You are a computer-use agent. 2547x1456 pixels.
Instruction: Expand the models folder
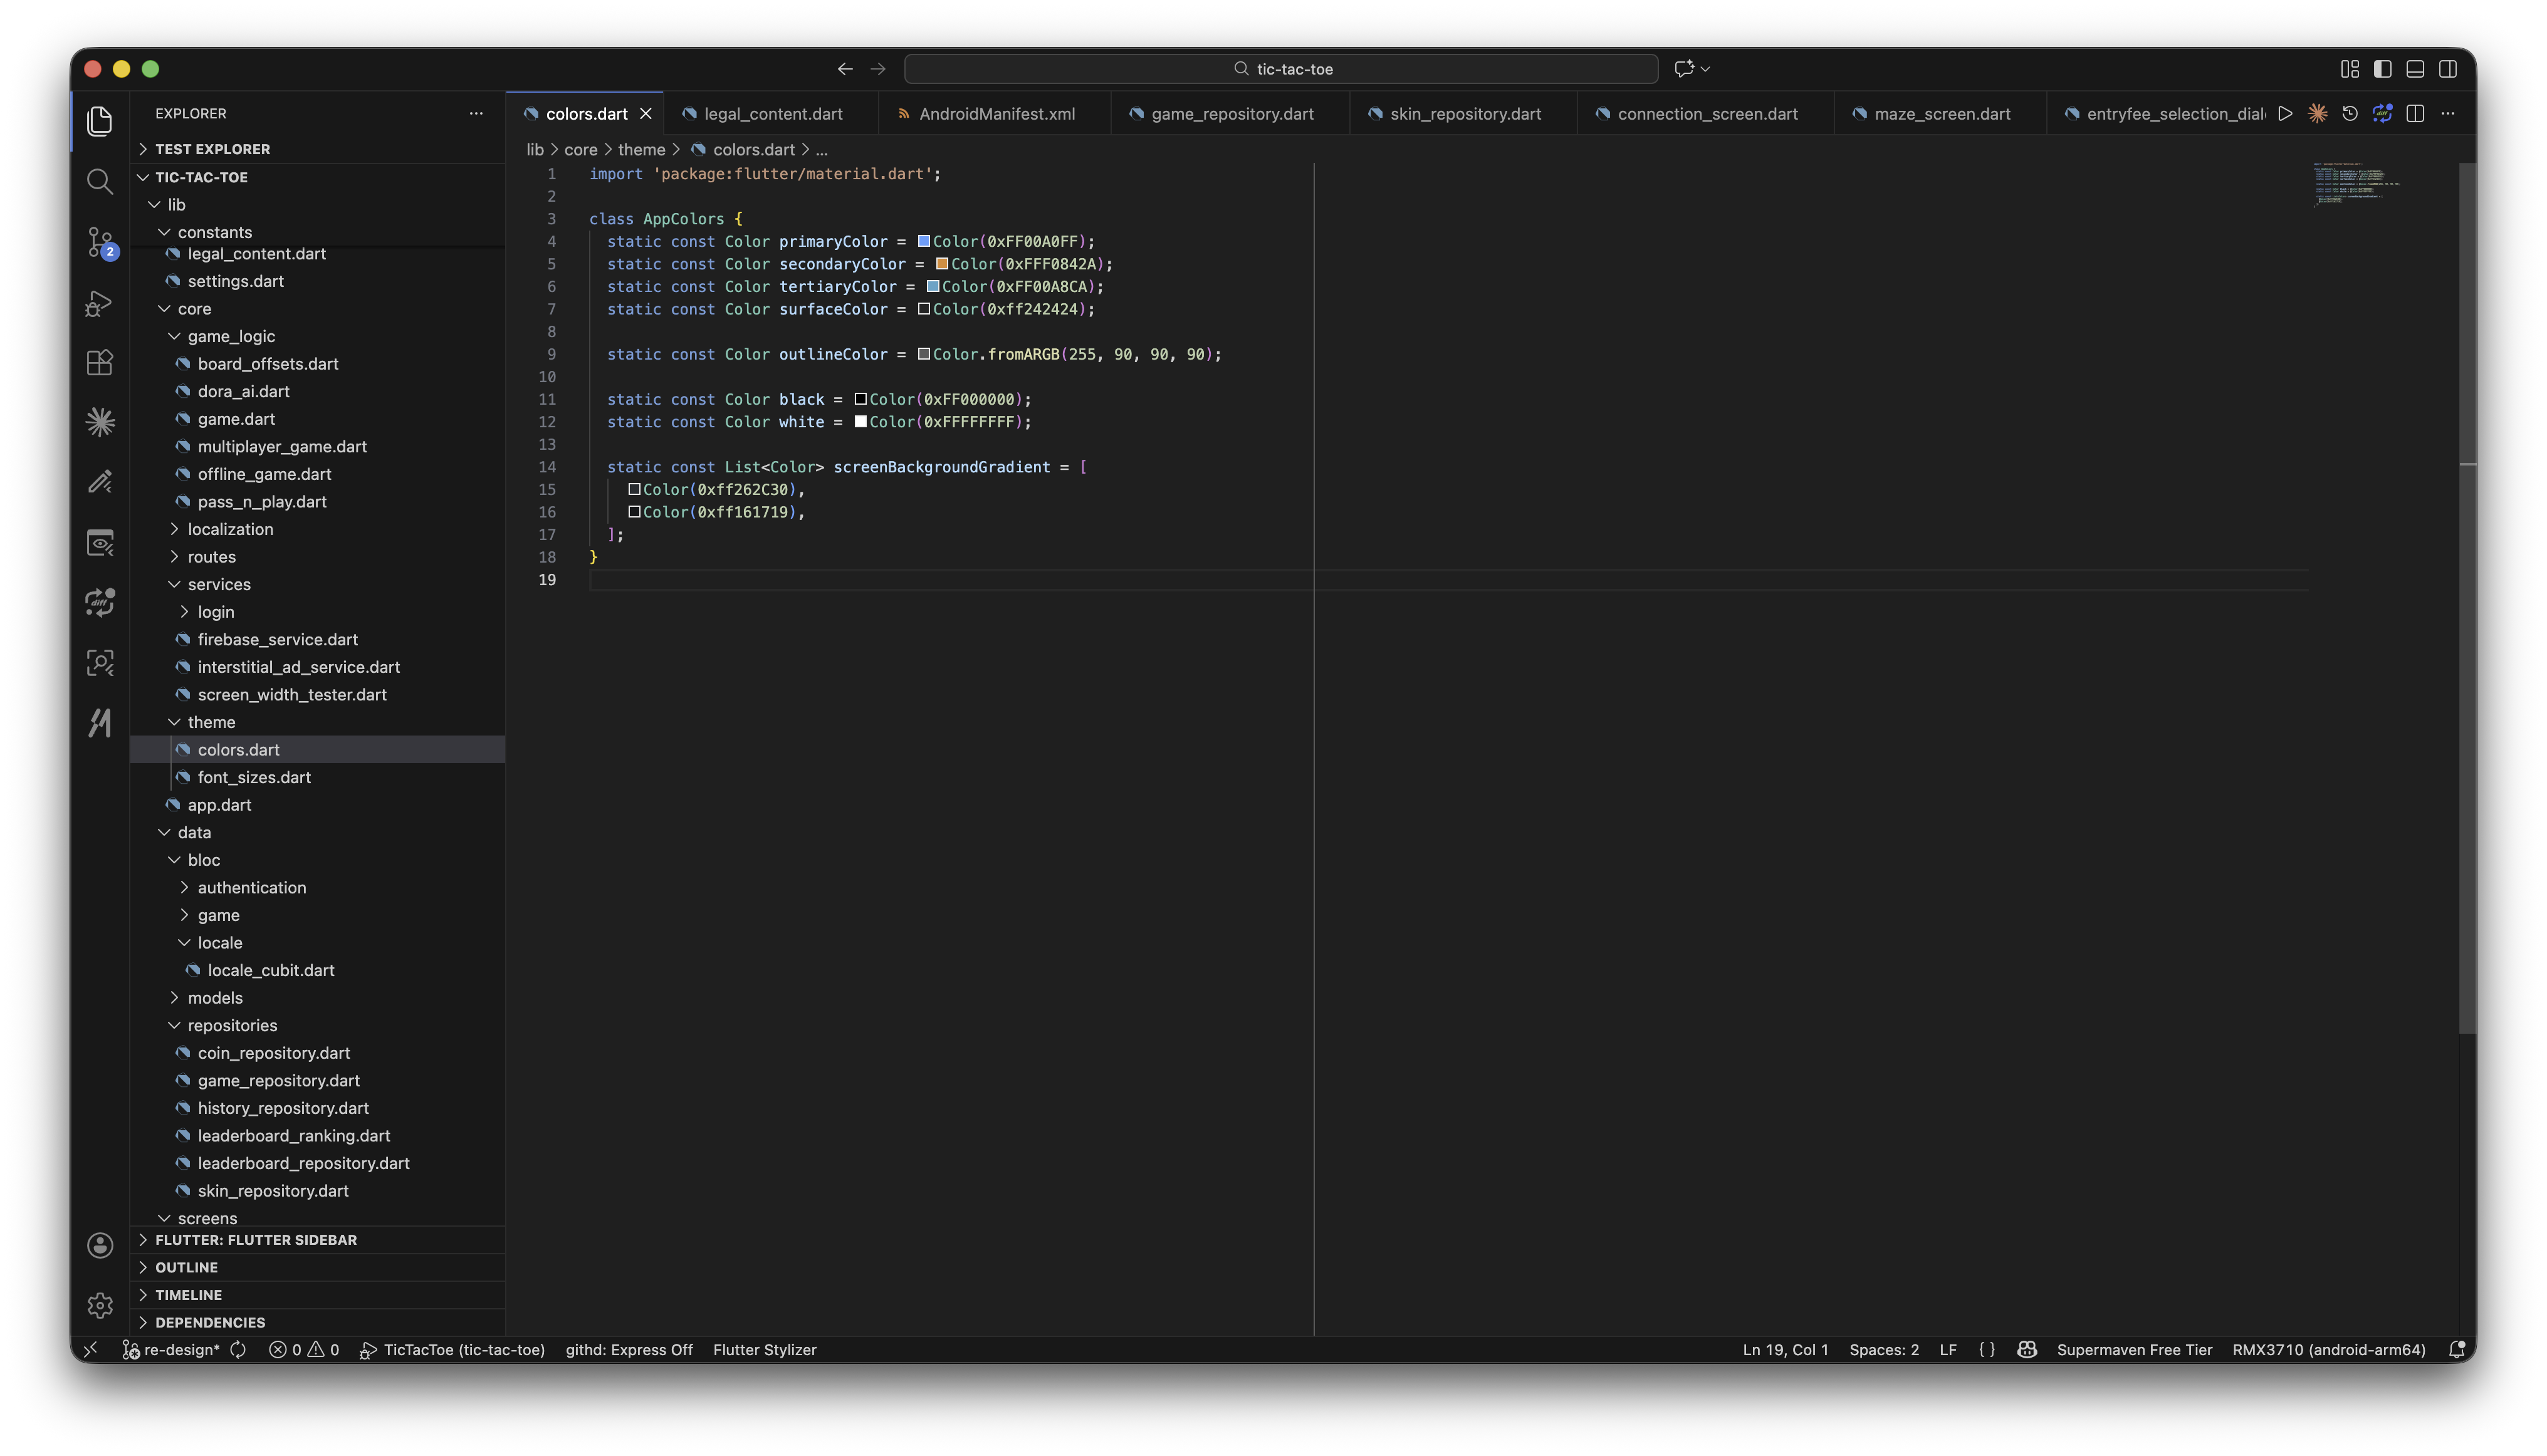tap(317, 998)
